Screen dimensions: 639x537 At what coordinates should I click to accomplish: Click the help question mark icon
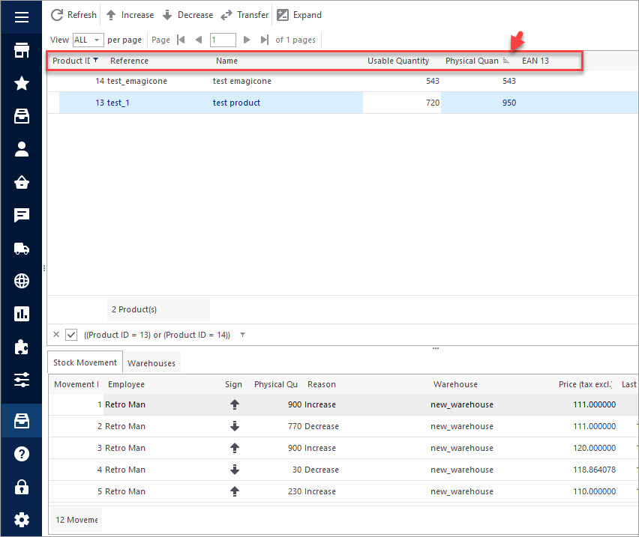point(21,454)
